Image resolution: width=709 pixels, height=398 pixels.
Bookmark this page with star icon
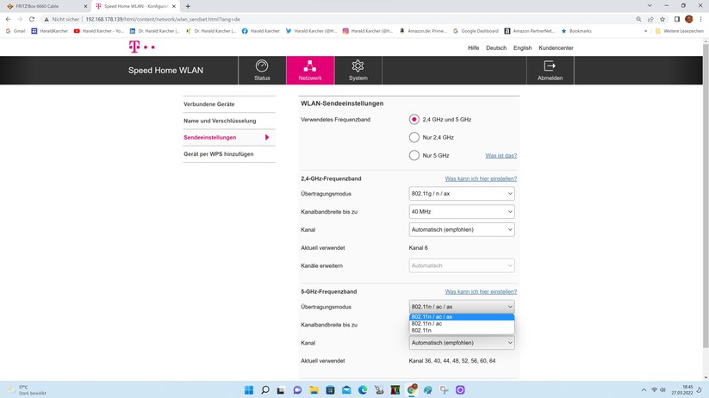[x=662, y=19]
